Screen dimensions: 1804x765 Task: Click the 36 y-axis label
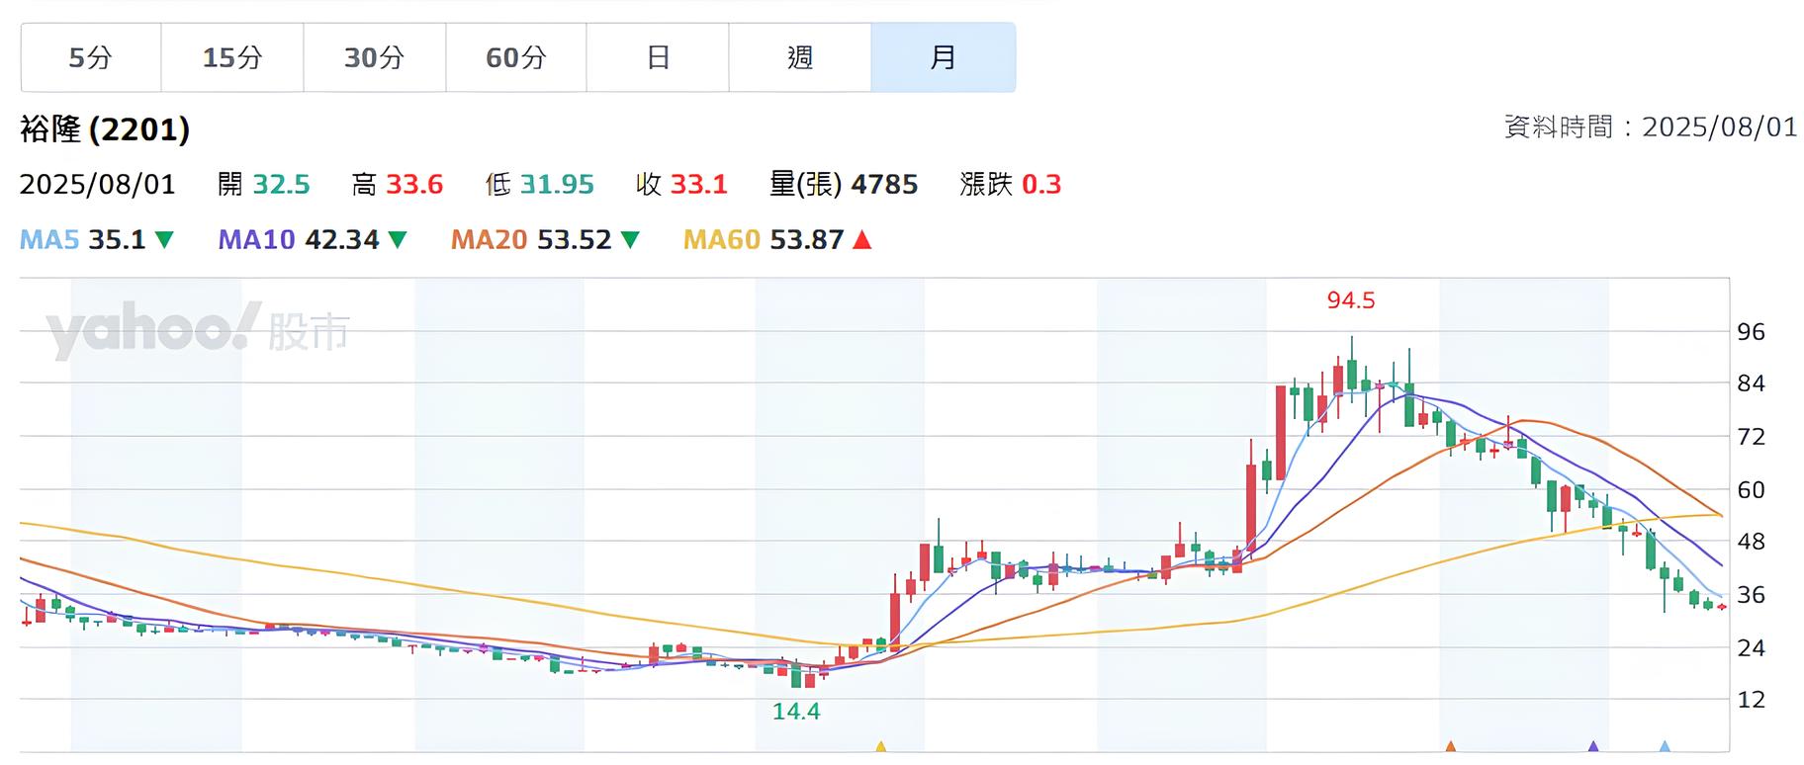tap(1751, 595)
